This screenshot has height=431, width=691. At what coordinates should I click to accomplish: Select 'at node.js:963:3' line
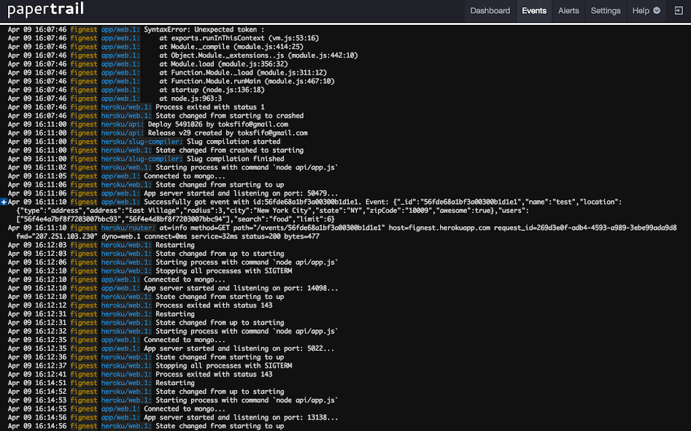190,98
